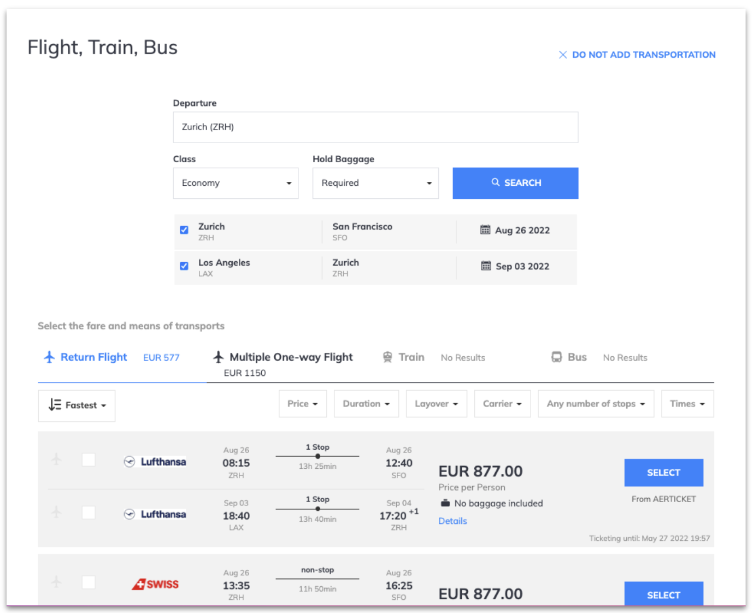Click the bus icon in transport tabs
The height and width of the screenshot is (613, 753).
point(556,357)
